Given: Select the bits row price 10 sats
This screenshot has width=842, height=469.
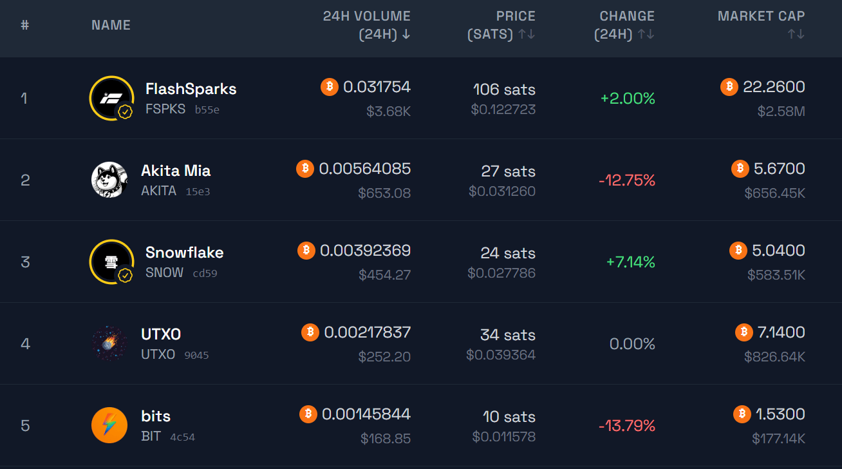Looking at the screenshot, I should (509, 416).
